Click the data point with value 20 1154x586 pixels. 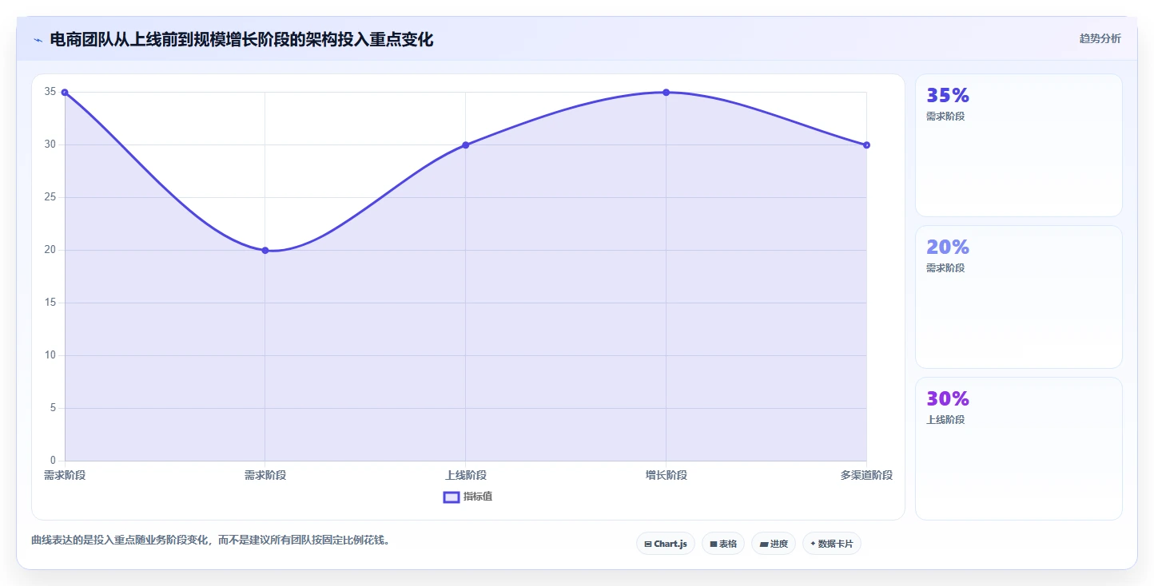tap(265, 251)
